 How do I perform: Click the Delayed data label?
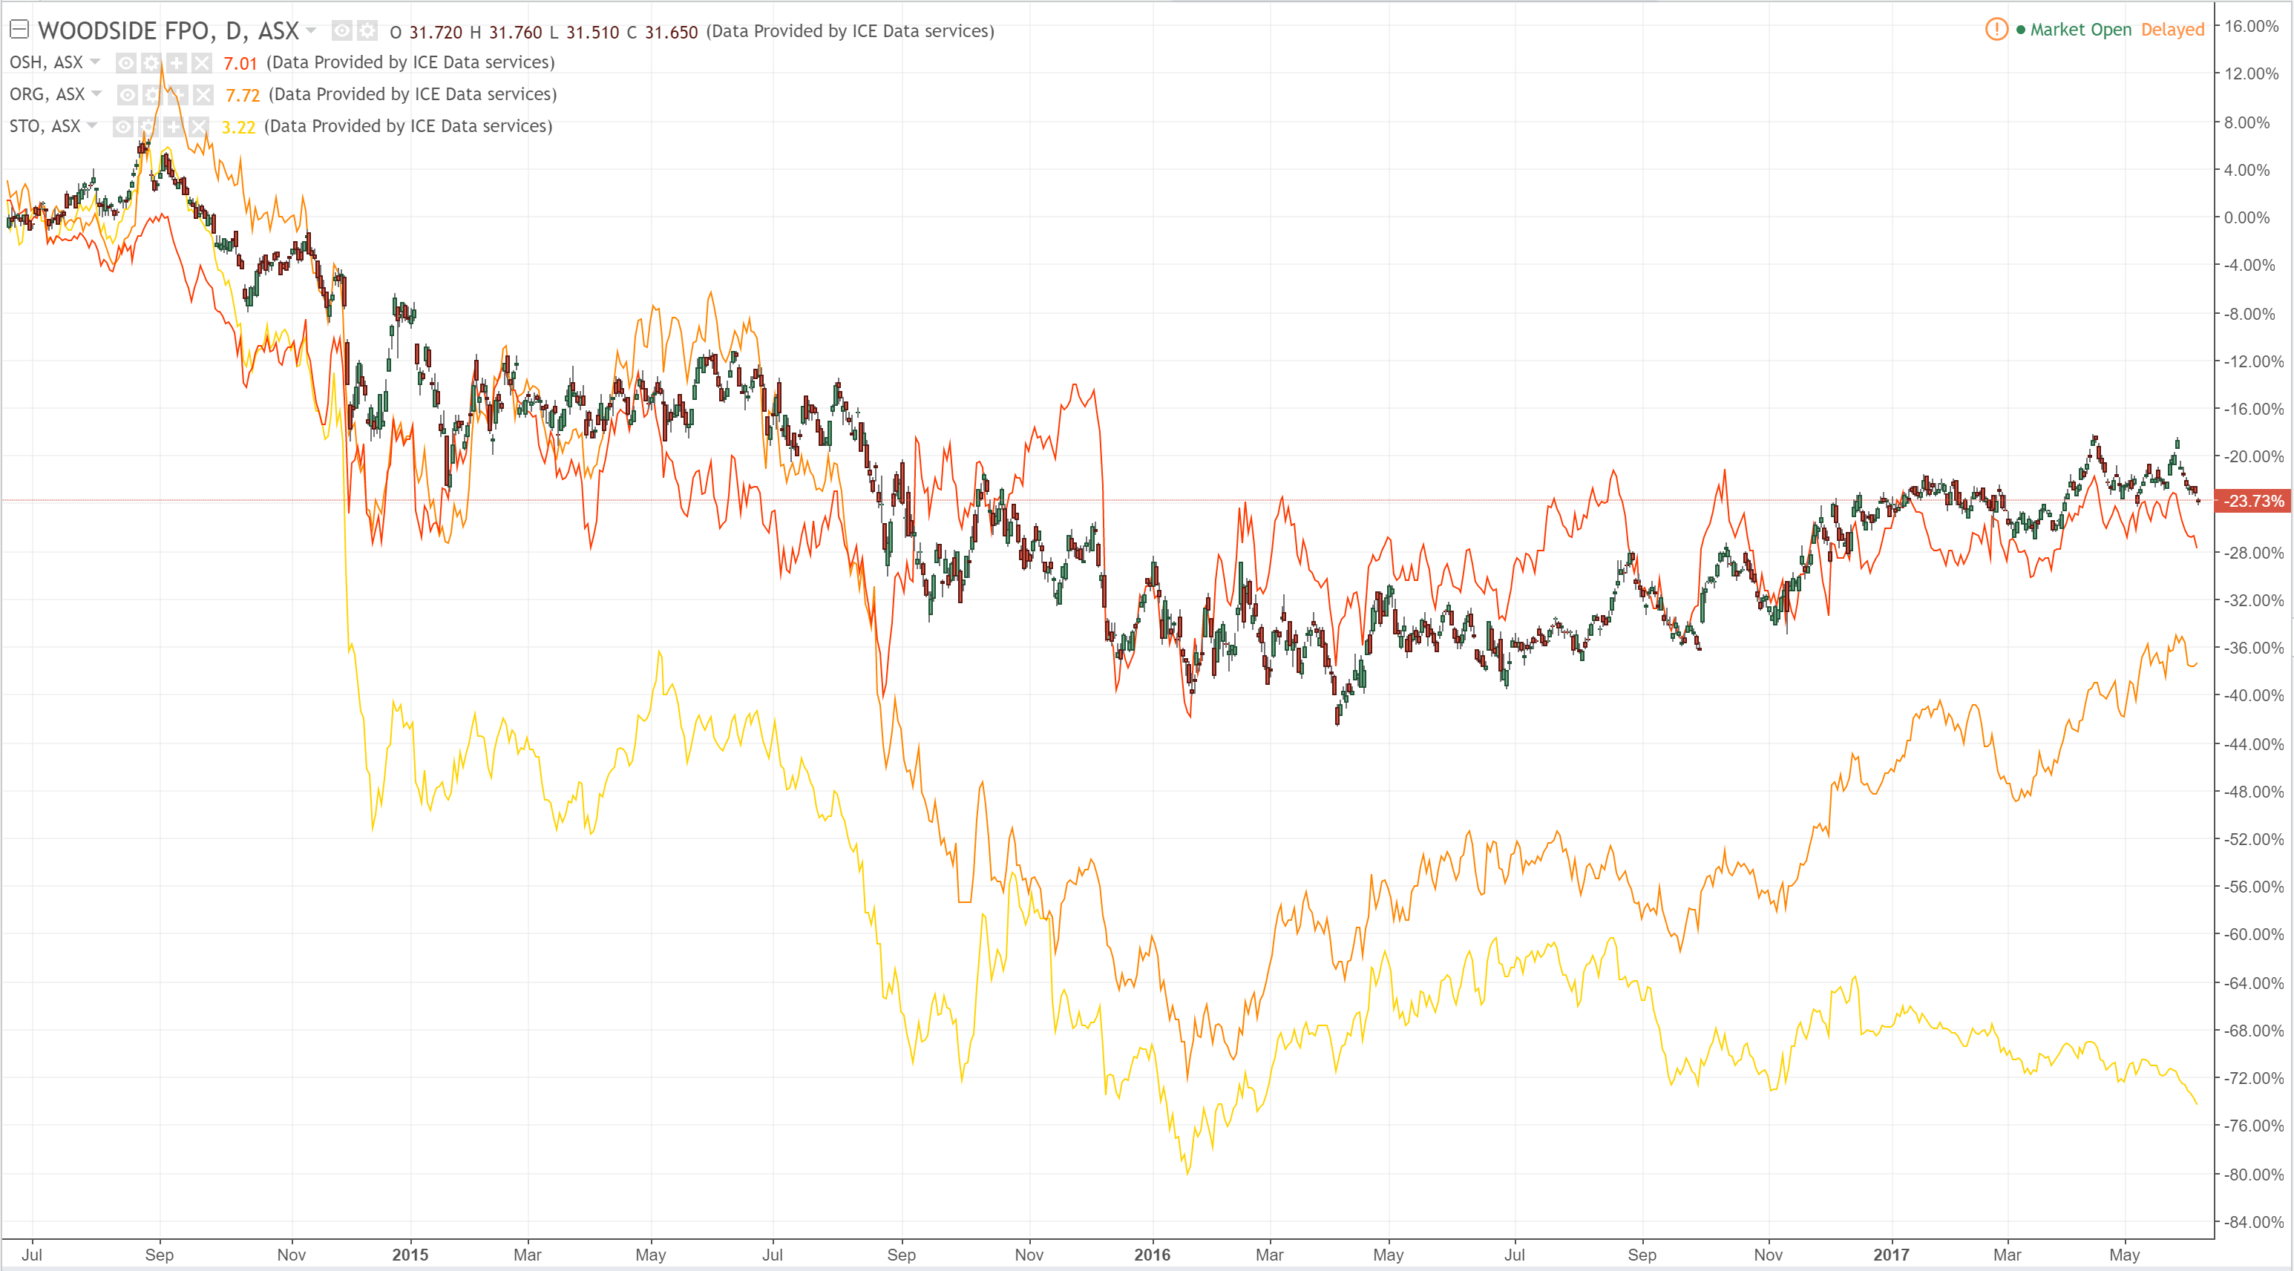click(x=2172, y=30)
